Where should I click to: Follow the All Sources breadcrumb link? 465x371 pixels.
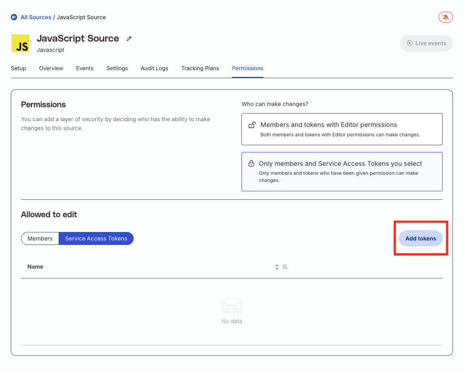click(x=36, y=17)
